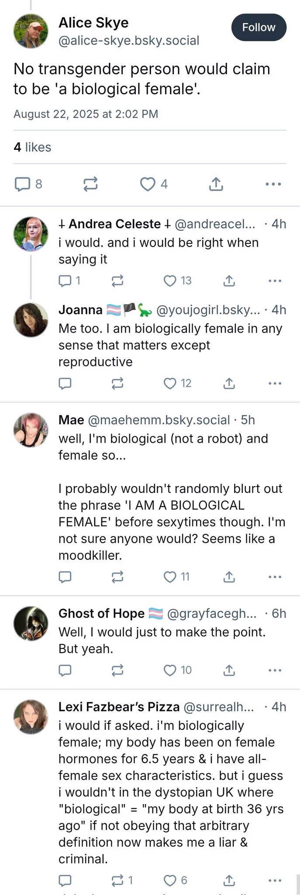Repost Lexi Fazbear's Pizza reply
The height and width of the screenshot is (895, 300).
tap(117, 880)
